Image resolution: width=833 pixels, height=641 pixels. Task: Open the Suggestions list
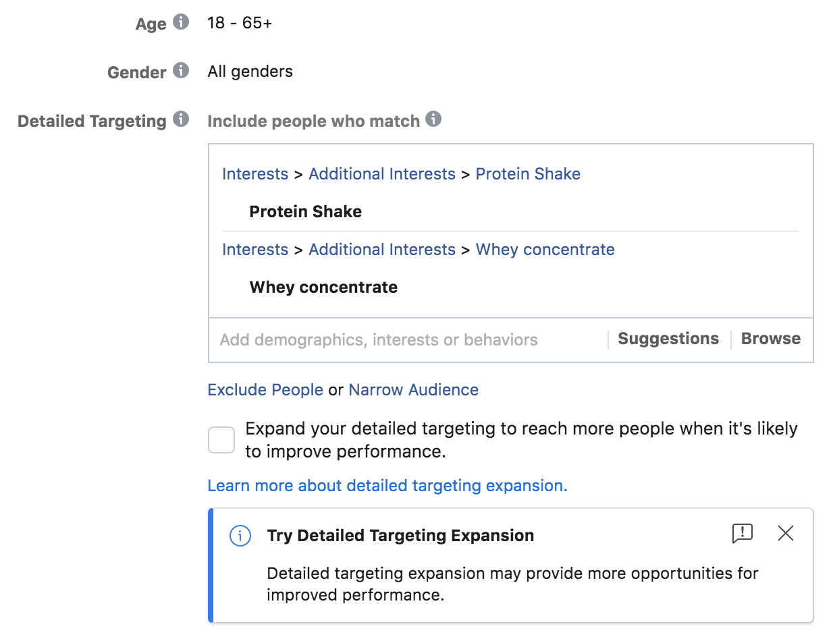click(668, 339)
